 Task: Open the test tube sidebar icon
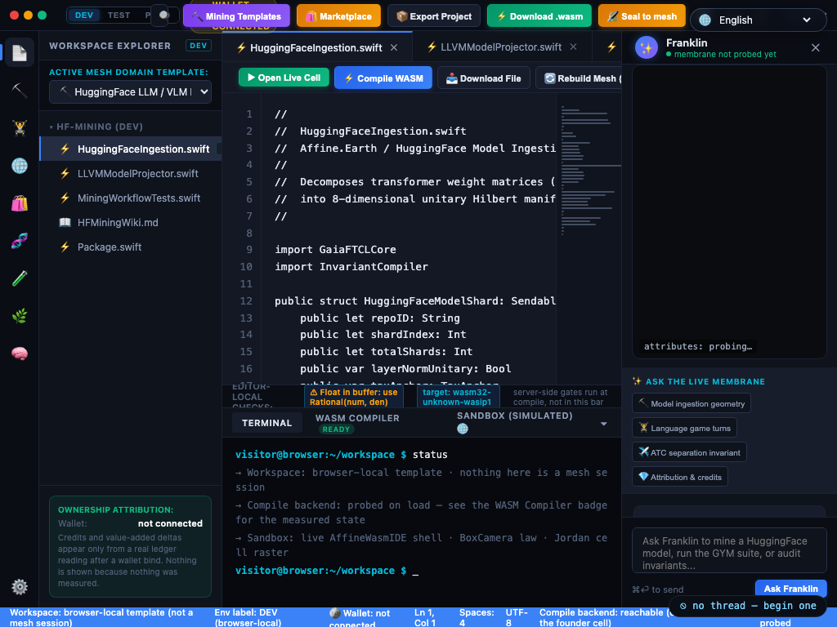pyautogui.click(x=20, y=278)
